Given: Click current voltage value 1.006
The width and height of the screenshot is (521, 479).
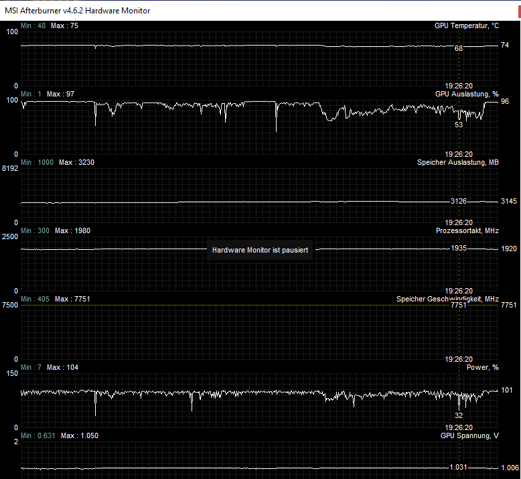Looking at the screenshot, I should click(510, 468).
